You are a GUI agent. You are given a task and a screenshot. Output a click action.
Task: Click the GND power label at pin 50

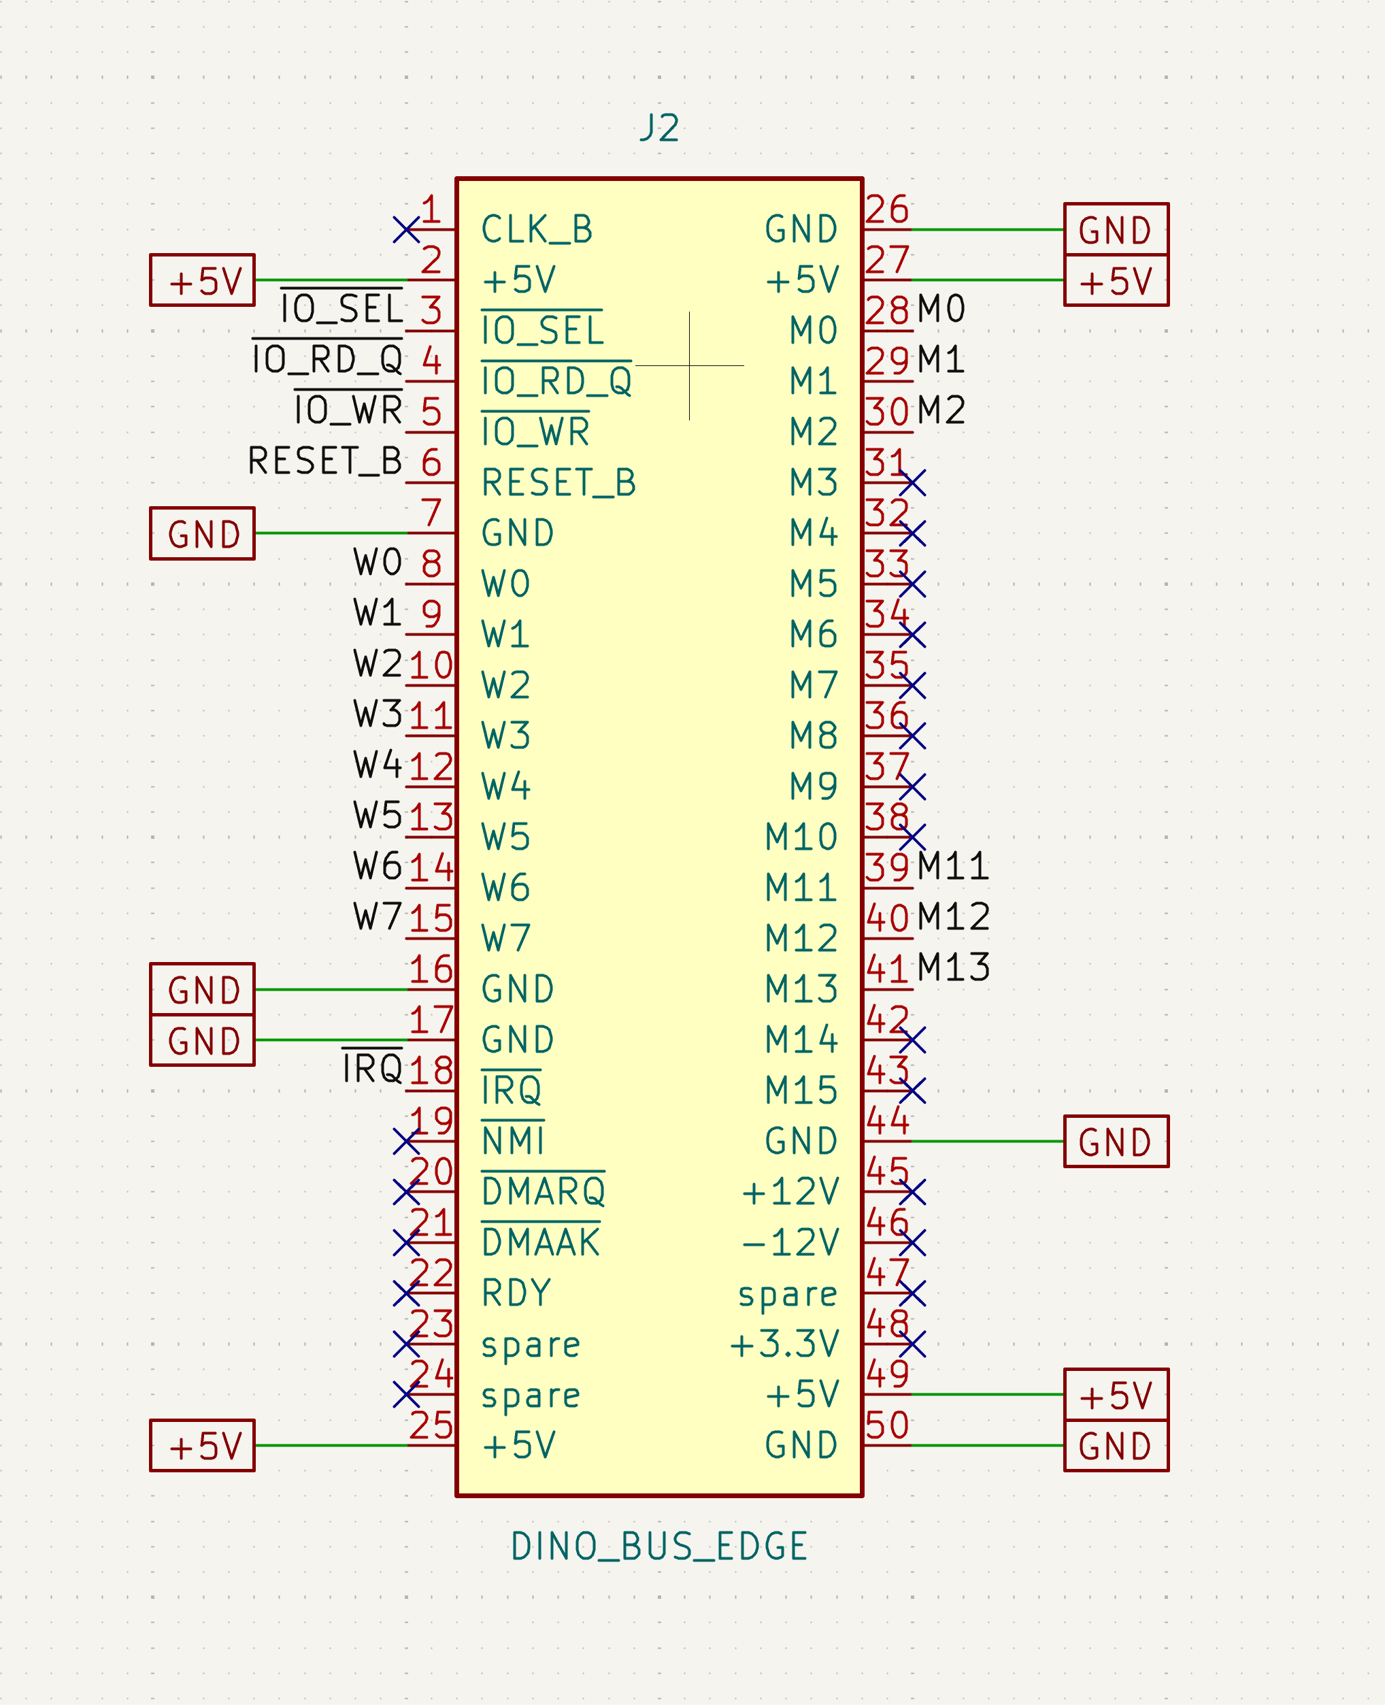[x=1116, y=1446]
